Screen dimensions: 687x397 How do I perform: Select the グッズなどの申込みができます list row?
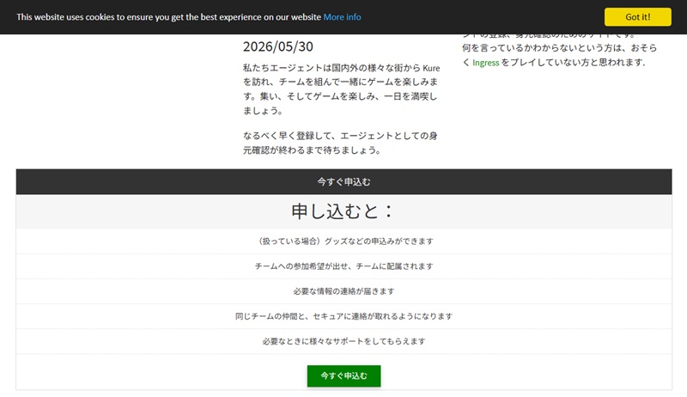343,241
